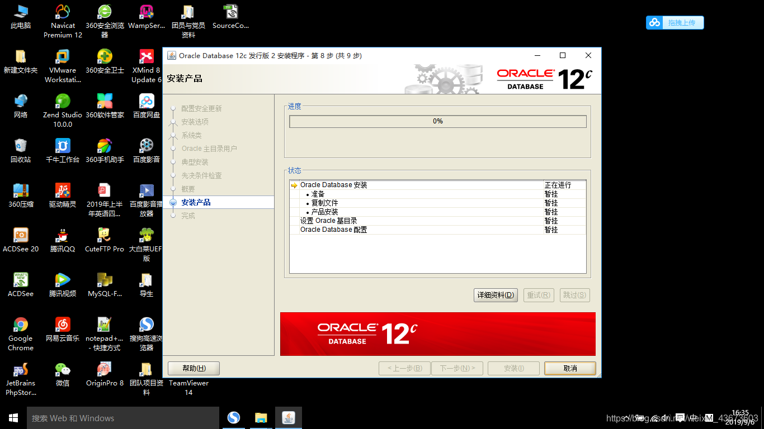Click the 安装(I) button
Screen dimensions: 764x429
(513, 368)
